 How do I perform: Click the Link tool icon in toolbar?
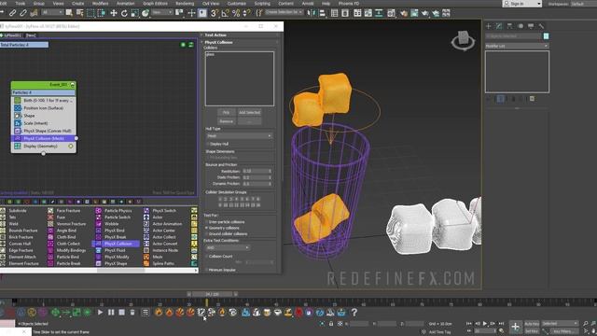click(12, 13)
